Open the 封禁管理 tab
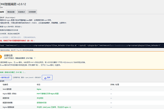The image size is (164, 109). [x=32, y=12]
